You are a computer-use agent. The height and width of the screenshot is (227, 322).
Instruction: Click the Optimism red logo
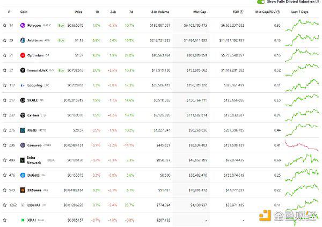point(23,55)
